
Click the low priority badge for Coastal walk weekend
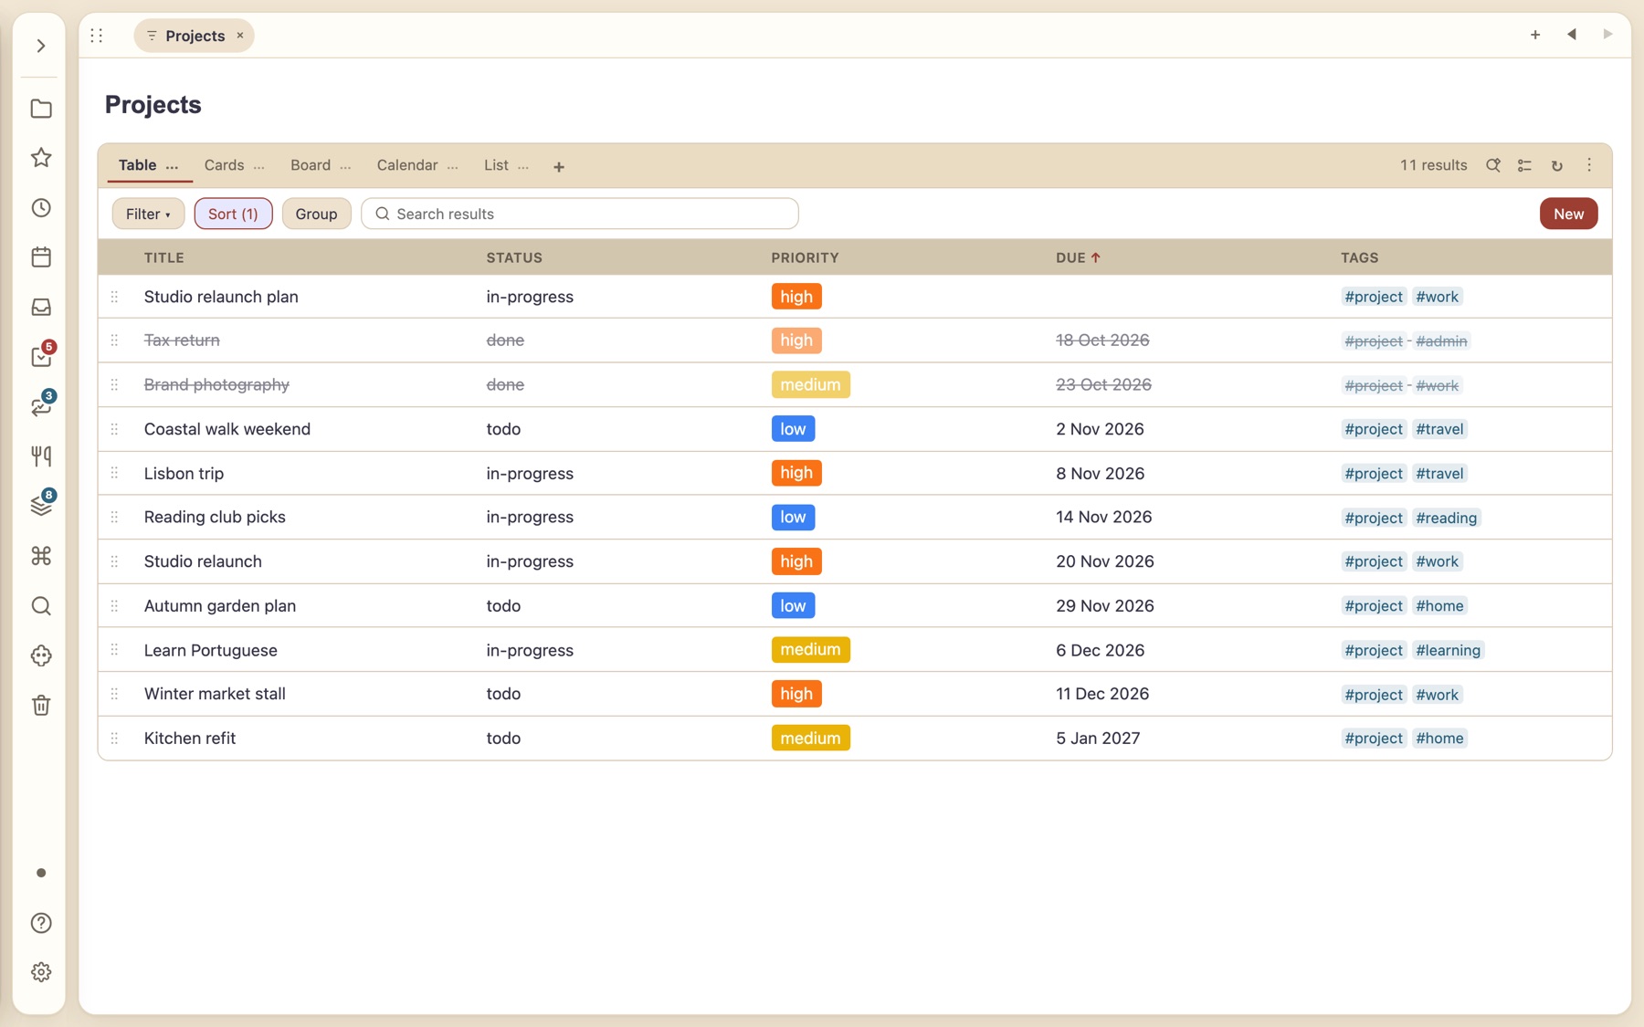793,429
